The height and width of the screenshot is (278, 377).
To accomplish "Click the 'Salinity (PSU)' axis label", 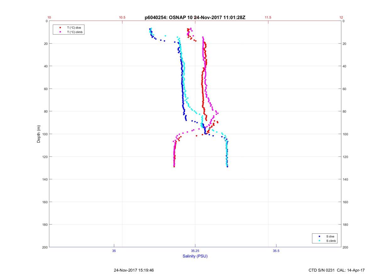I will (x=195, y=256).
